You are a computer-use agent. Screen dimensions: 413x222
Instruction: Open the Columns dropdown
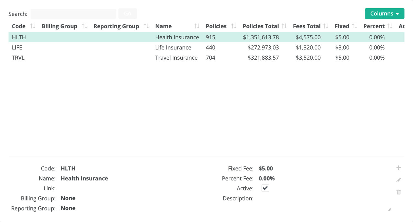pyautogui.click(x=384, y=13)
